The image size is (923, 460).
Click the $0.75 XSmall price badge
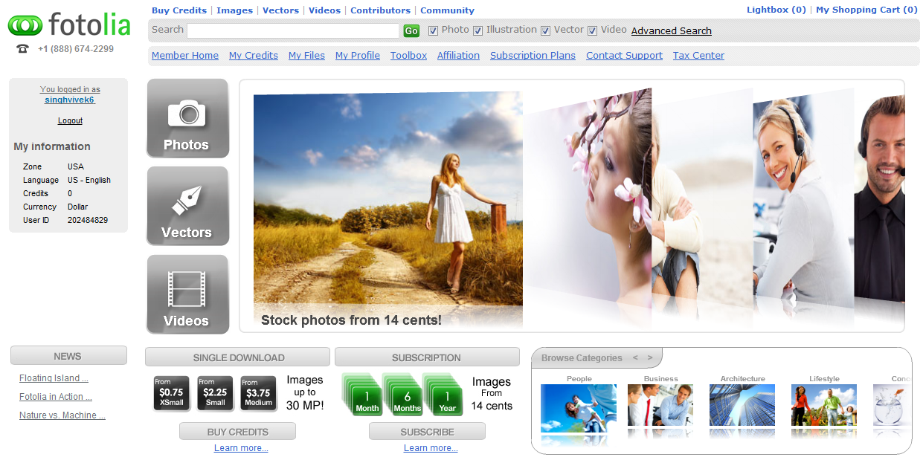pos(170,392)
